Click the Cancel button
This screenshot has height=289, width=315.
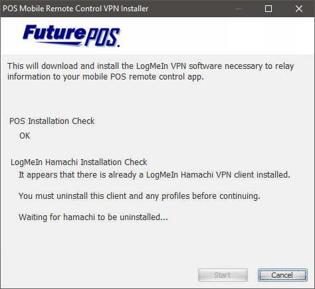coord(282,275)
